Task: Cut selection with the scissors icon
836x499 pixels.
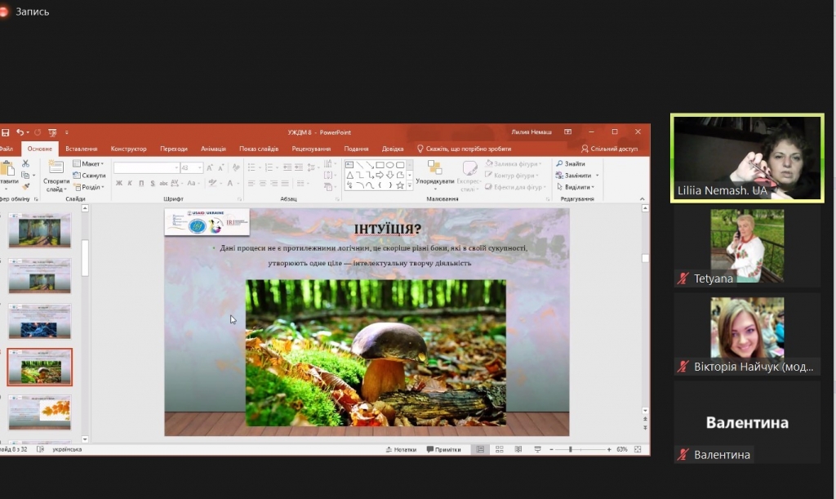Action: [25, 163]
